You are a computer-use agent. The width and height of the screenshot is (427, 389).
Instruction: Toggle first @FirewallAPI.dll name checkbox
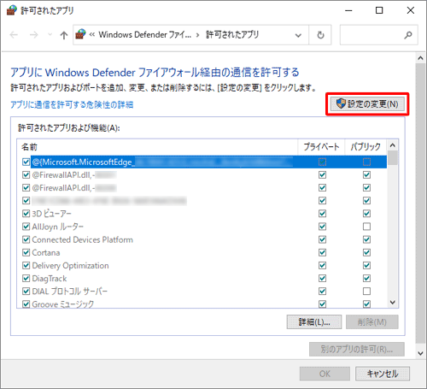tap(26, 174)
